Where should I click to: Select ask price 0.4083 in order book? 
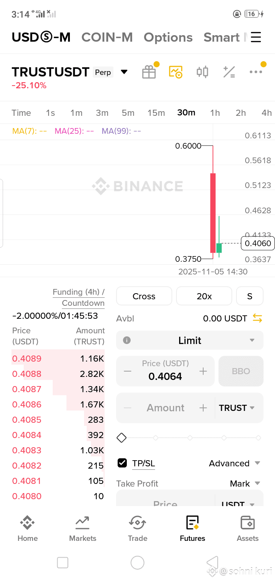[27, 450]
